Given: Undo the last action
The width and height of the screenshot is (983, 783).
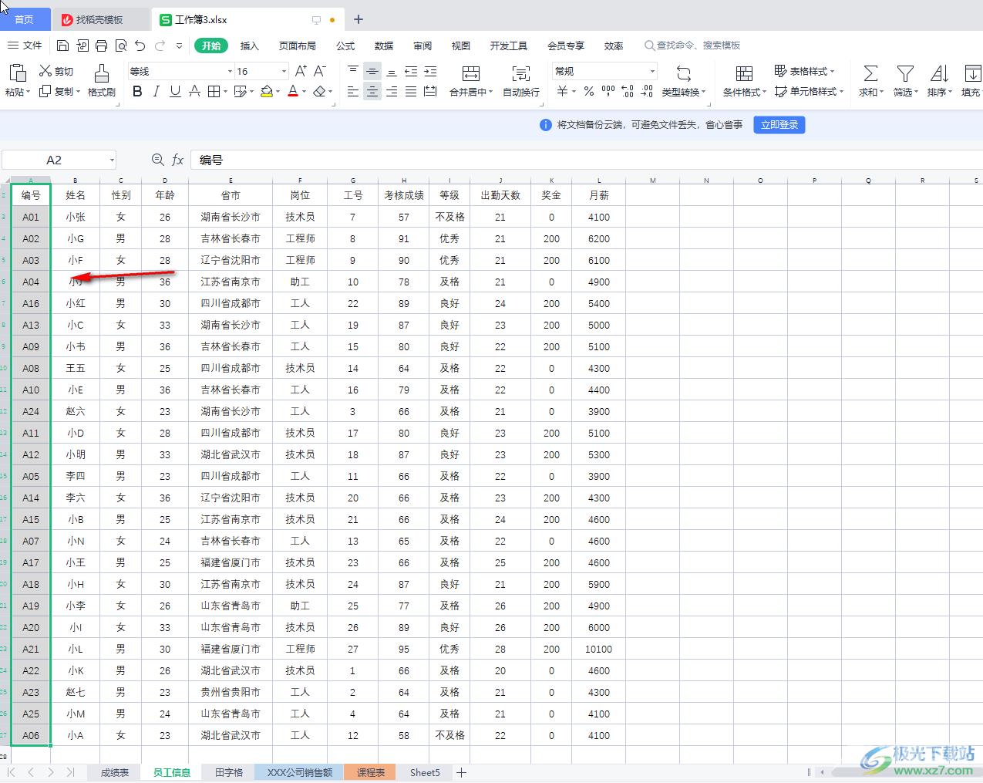Looking at the screenshot, I should tap(140, 46).
